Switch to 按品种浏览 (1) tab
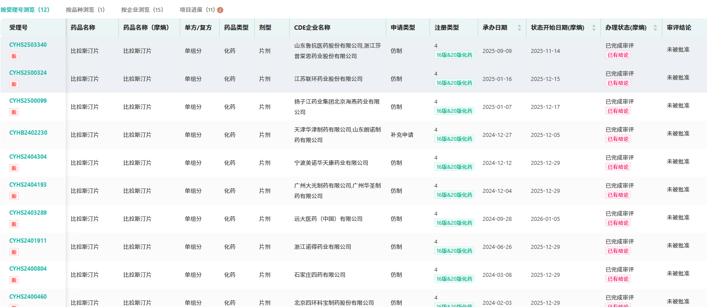This screenshot has height=307, width=707. coord(85,10)
